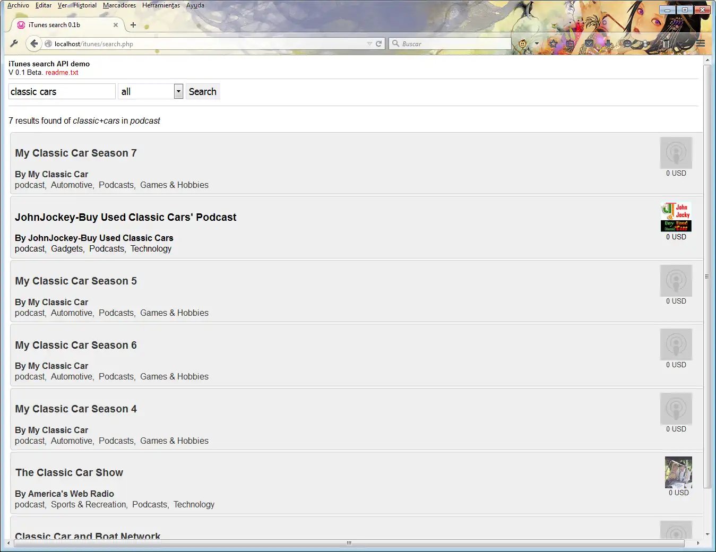Image resolution: width=716 pixels, height=552 pixels.
Task: Click the chat smiley bubble icon
Action: [x=627, y=44]
